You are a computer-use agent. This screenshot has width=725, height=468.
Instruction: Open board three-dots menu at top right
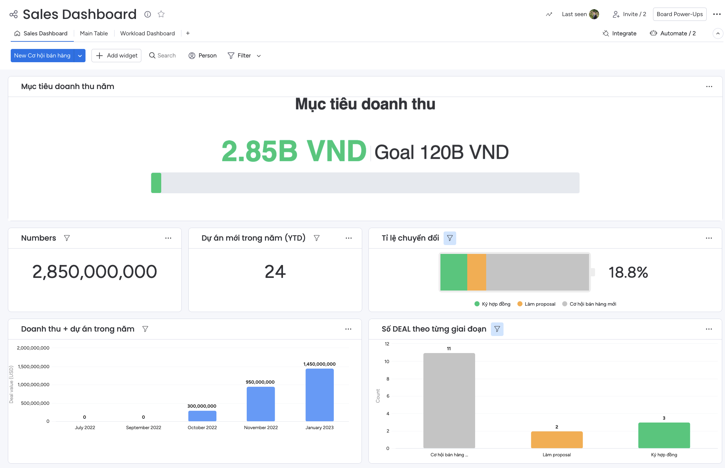[x=716, y=14]
